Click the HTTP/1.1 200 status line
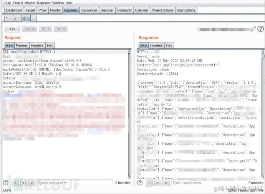This screenshot has height=194, width=265. click(x=148, y=52)
